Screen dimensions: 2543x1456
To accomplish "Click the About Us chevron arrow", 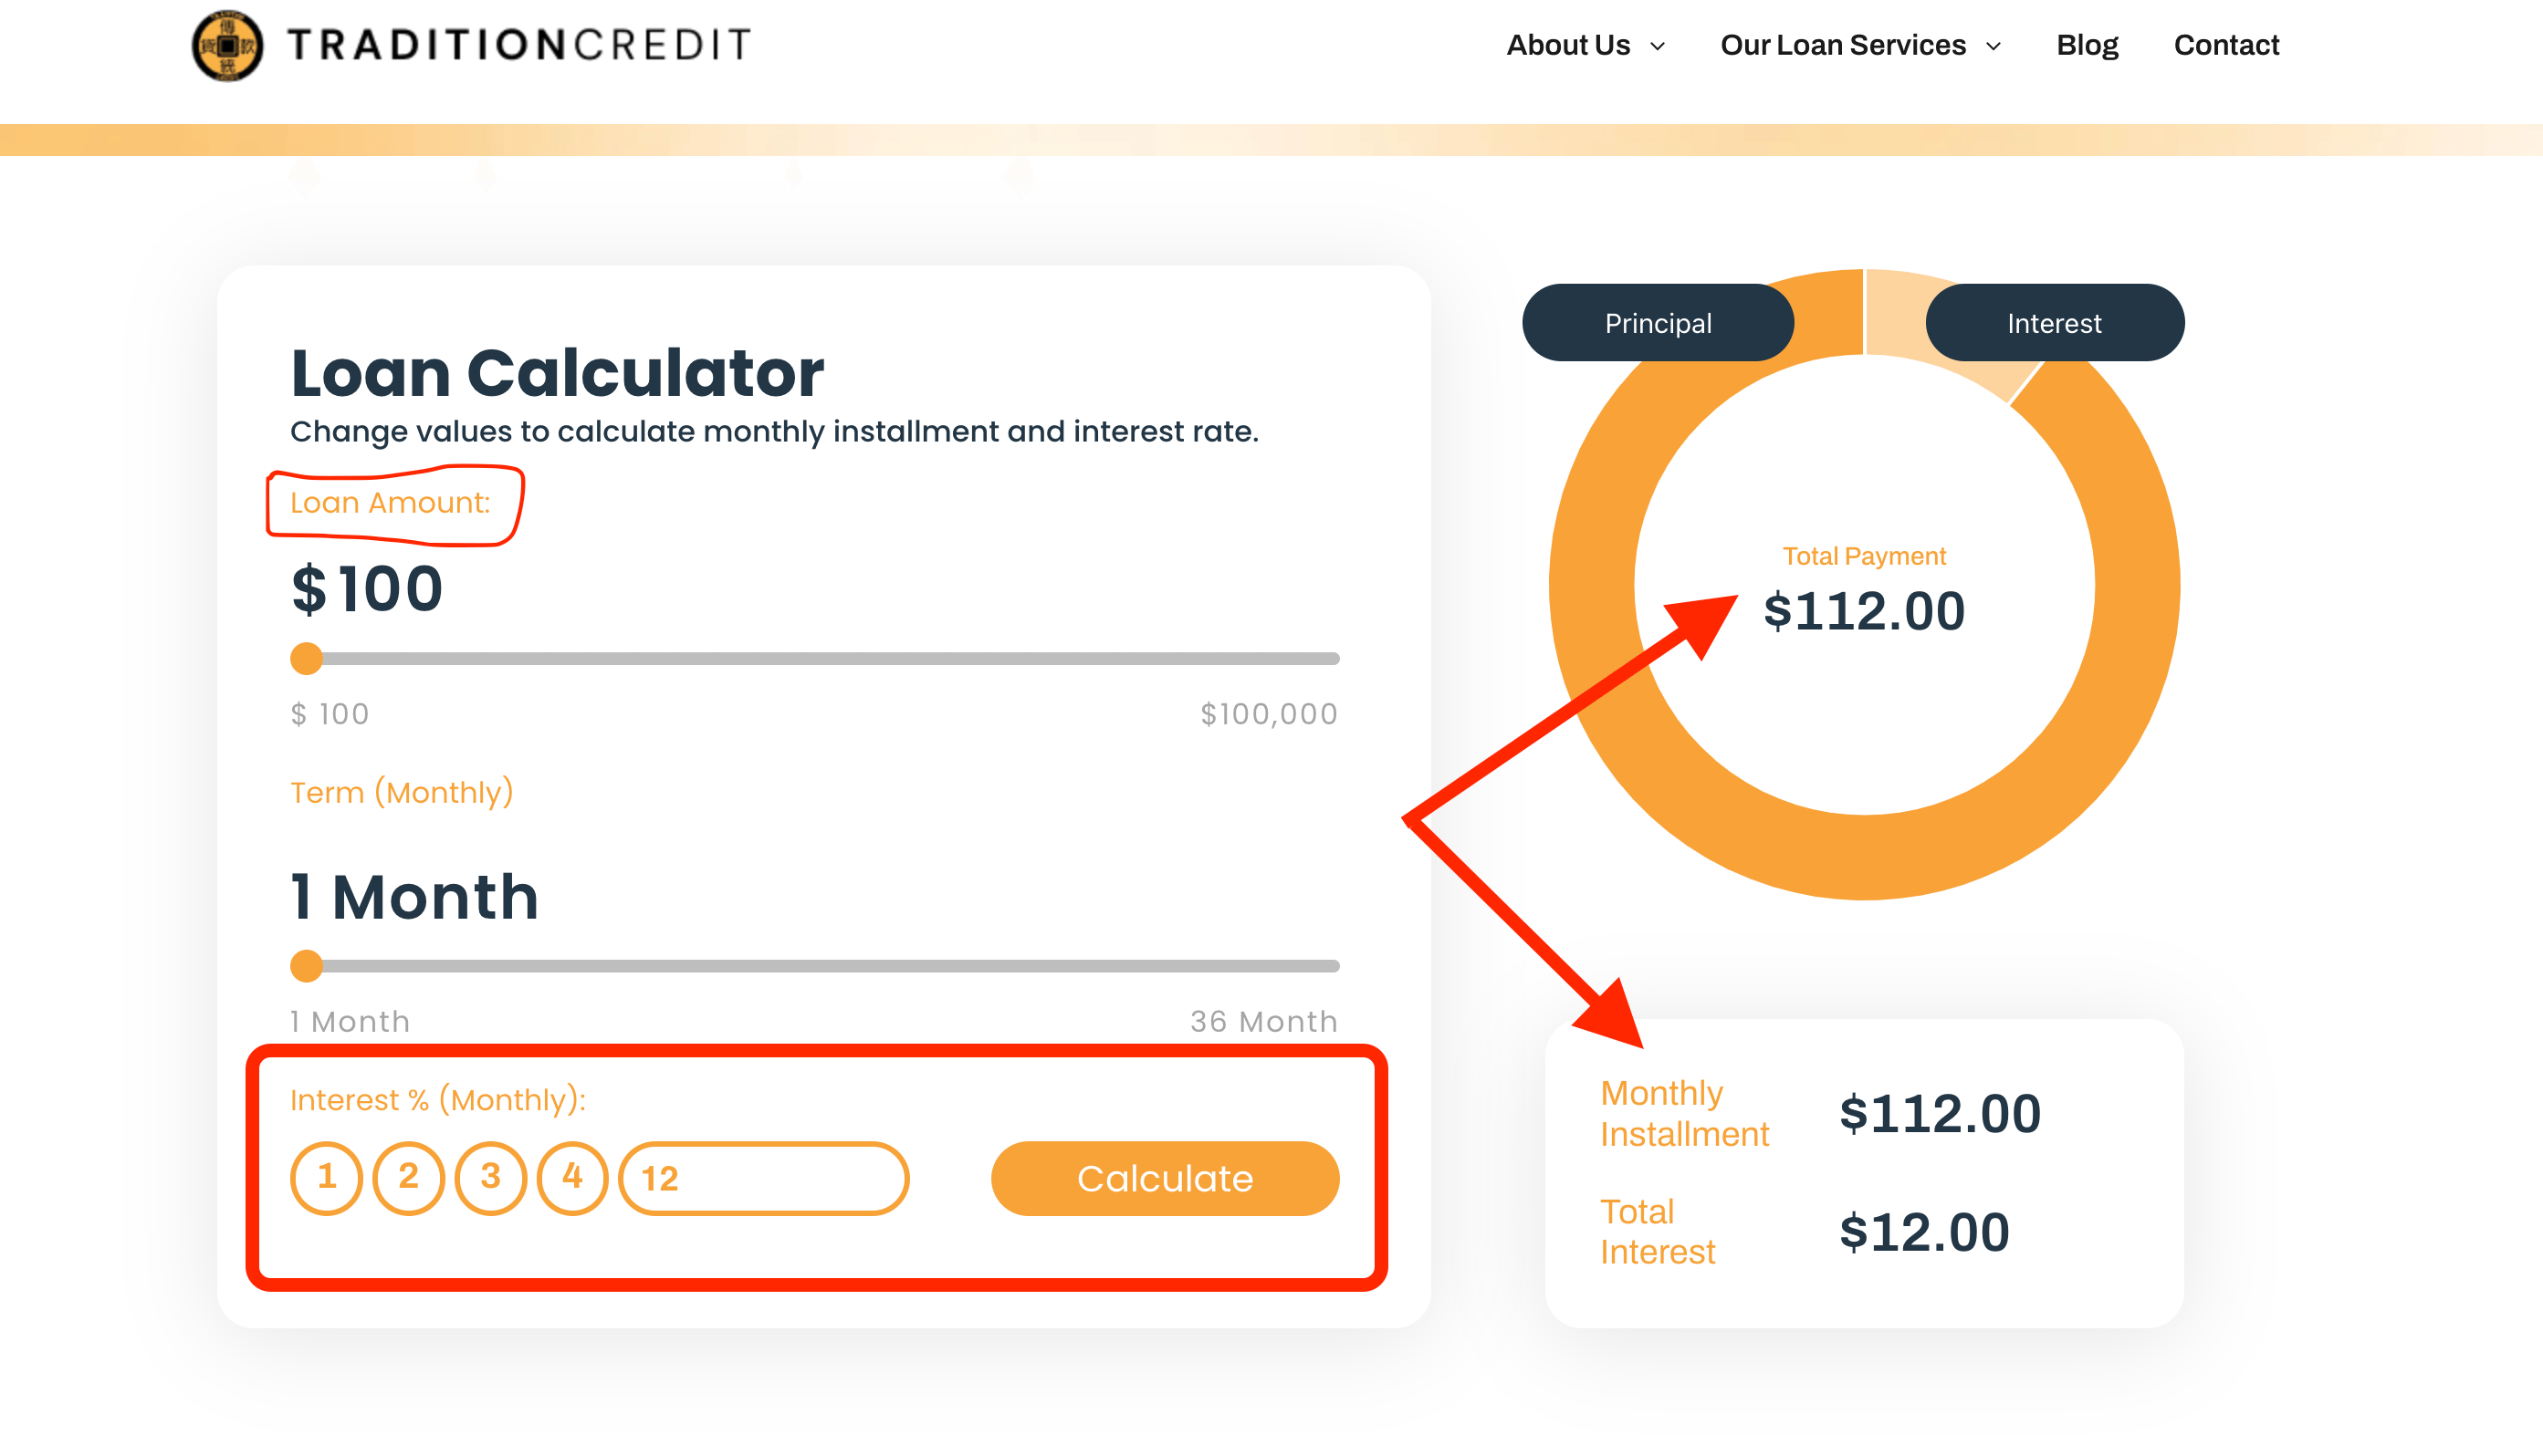I will tap(1659, 46).
